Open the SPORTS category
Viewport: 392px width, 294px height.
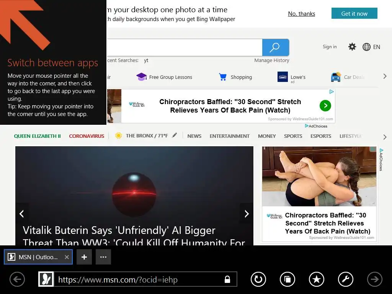pyautogui.click(x=293, y=136)
